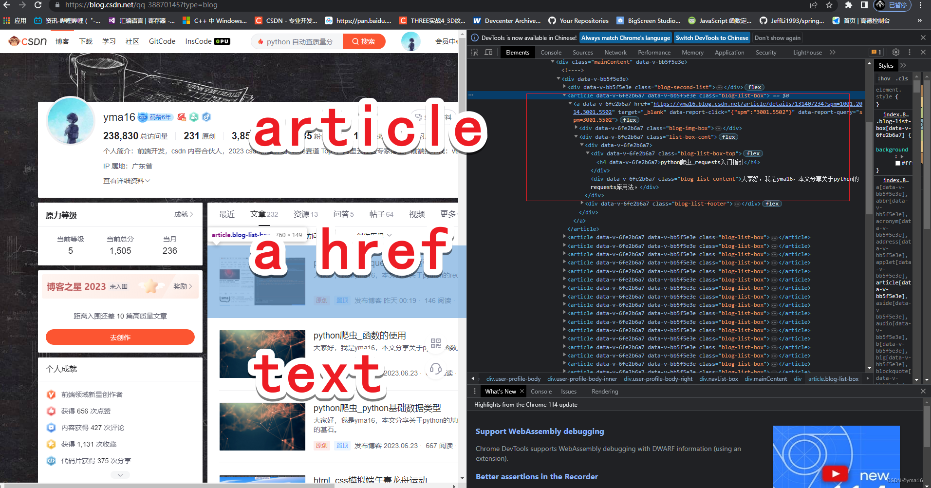Select the 资源 13 tab
931x488 pixels.
(305, 214)
